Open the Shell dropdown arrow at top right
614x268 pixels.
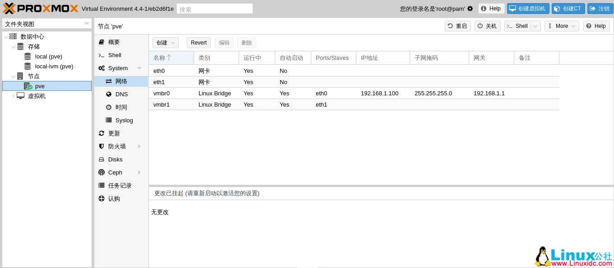coord(534,26)
